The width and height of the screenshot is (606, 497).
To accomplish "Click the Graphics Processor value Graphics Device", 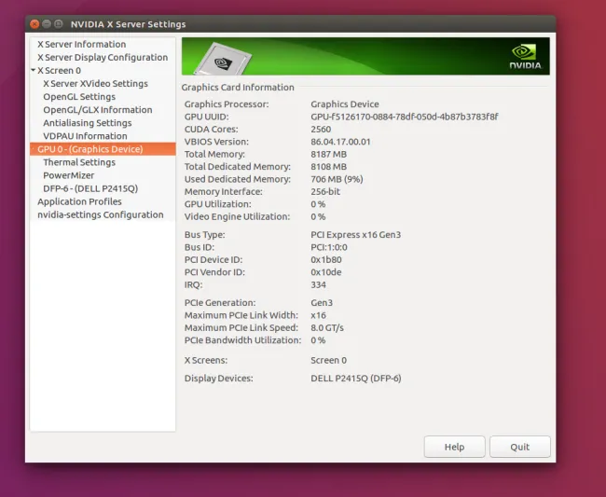I will pos(345,104).
